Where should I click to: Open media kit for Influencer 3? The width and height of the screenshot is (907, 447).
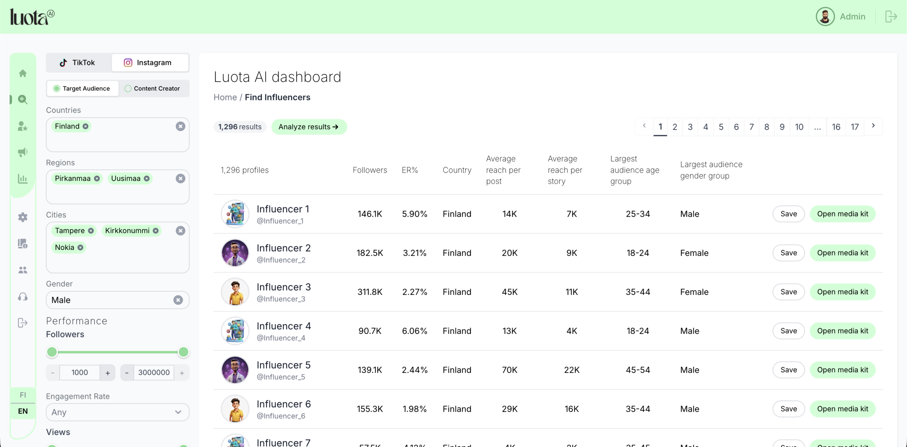tap(842, 292)
